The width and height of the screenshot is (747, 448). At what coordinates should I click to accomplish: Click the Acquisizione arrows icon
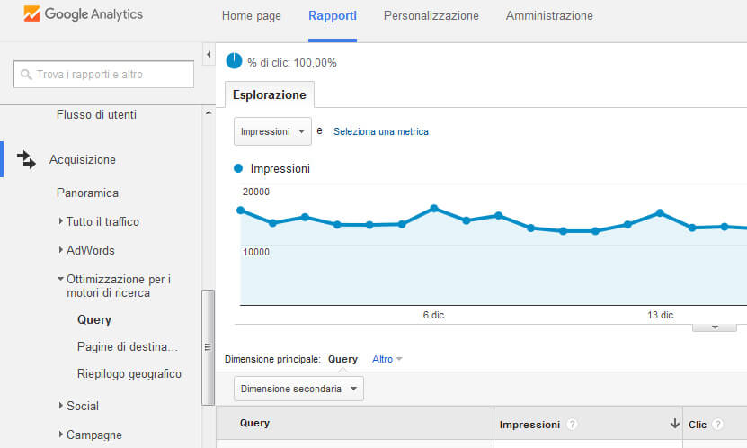[26, 159]
